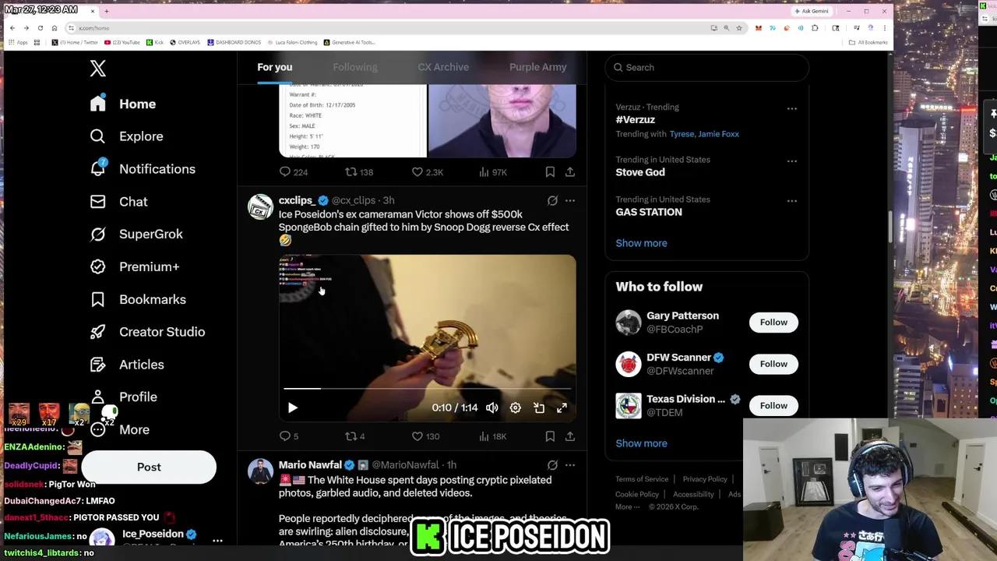
Task: Switch to the CX Archive tab
Action: 443,67
